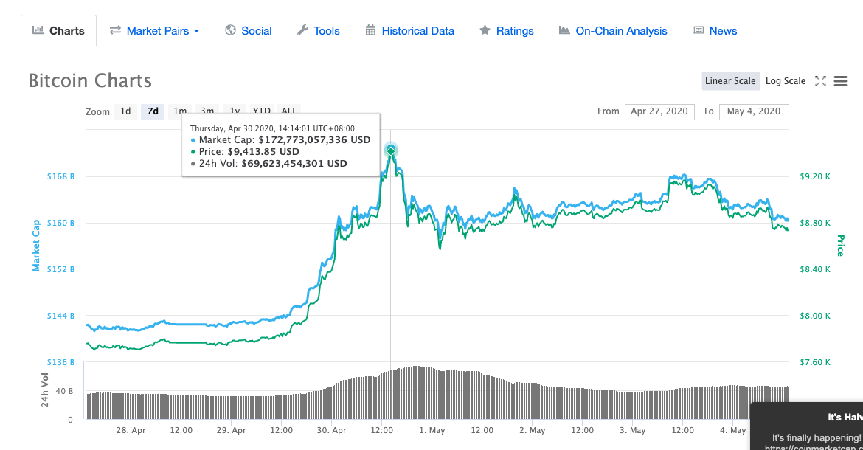Click the 1. May date label

click(x=432, y=430)
